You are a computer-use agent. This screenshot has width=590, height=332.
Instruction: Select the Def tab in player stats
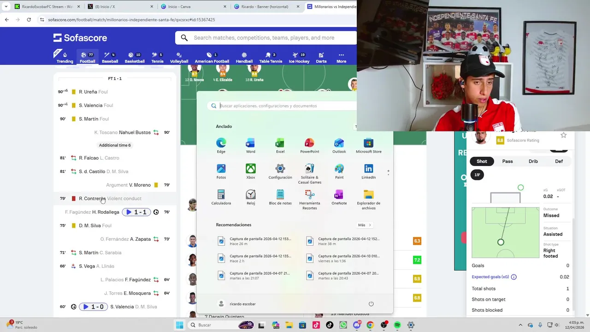click(559, 161)
